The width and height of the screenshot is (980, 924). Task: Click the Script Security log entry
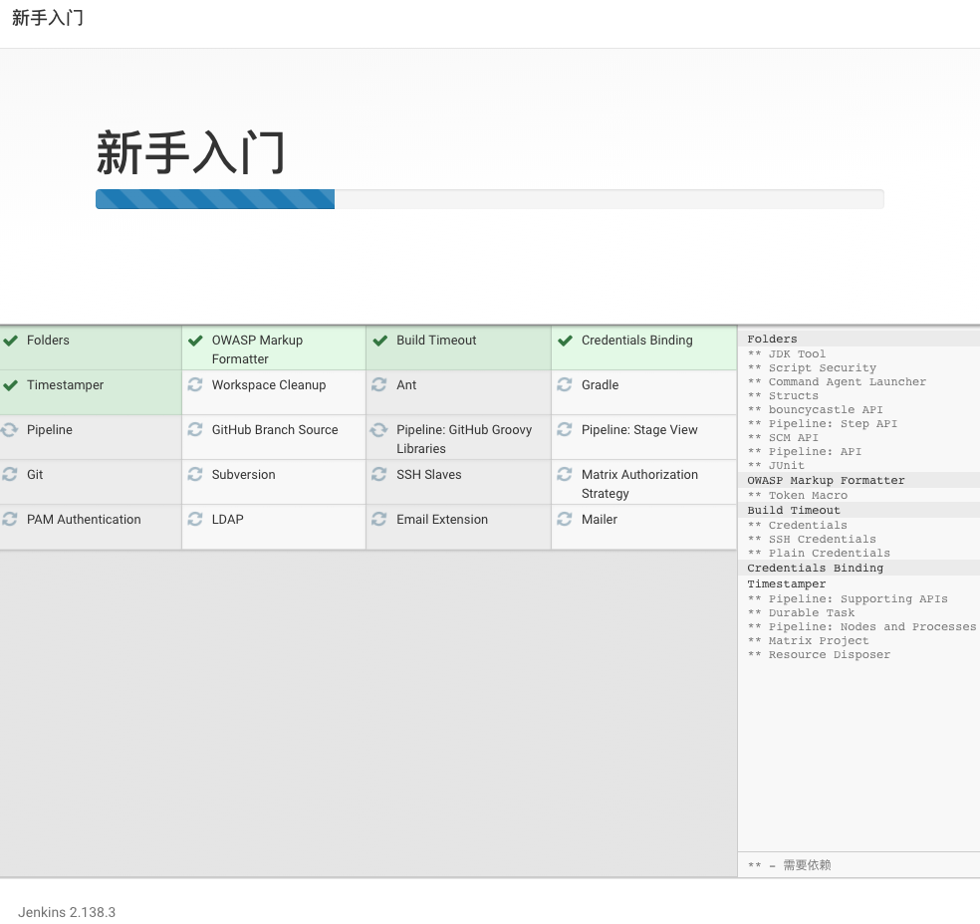[x=812, y=368]
